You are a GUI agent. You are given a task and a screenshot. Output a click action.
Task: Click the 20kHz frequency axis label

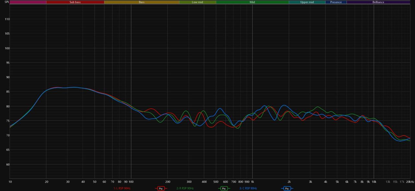410,182
